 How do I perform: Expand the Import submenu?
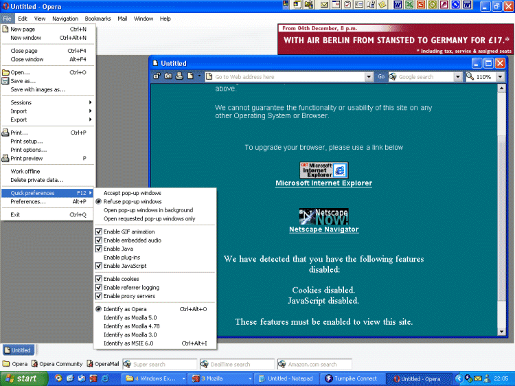pos(48,111)
